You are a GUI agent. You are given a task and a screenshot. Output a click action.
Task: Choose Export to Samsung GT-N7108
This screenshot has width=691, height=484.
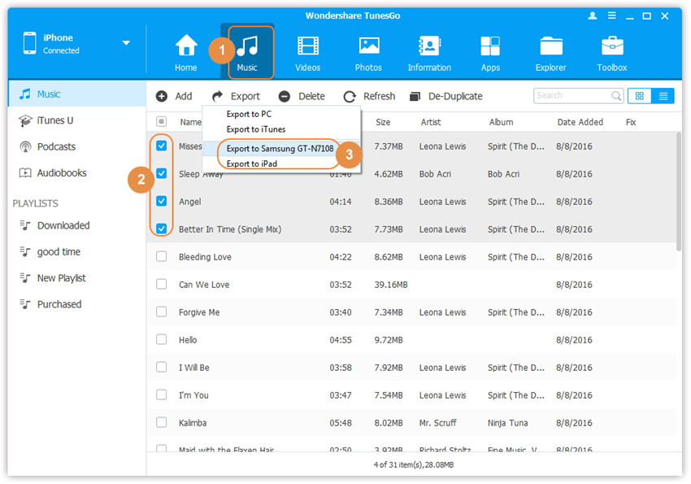279,149
